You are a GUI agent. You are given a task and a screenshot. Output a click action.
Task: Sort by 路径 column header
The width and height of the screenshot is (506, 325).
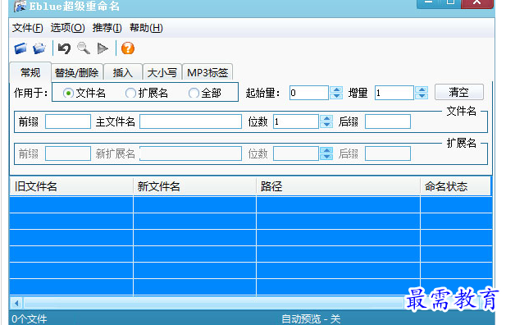[x=338, y=186]
